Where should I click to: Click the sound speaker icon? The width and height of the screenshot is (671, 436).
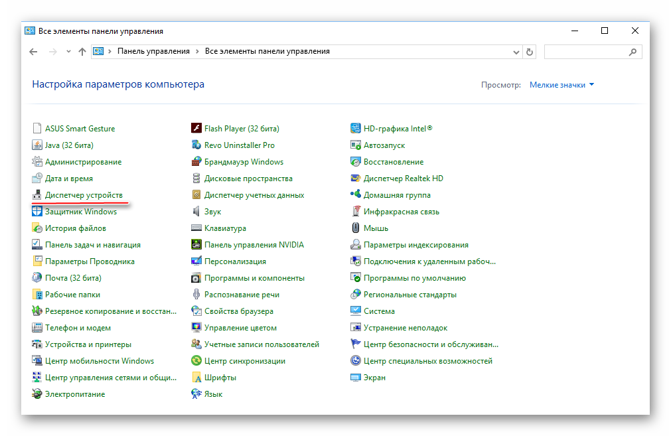[x=196, y=212]
